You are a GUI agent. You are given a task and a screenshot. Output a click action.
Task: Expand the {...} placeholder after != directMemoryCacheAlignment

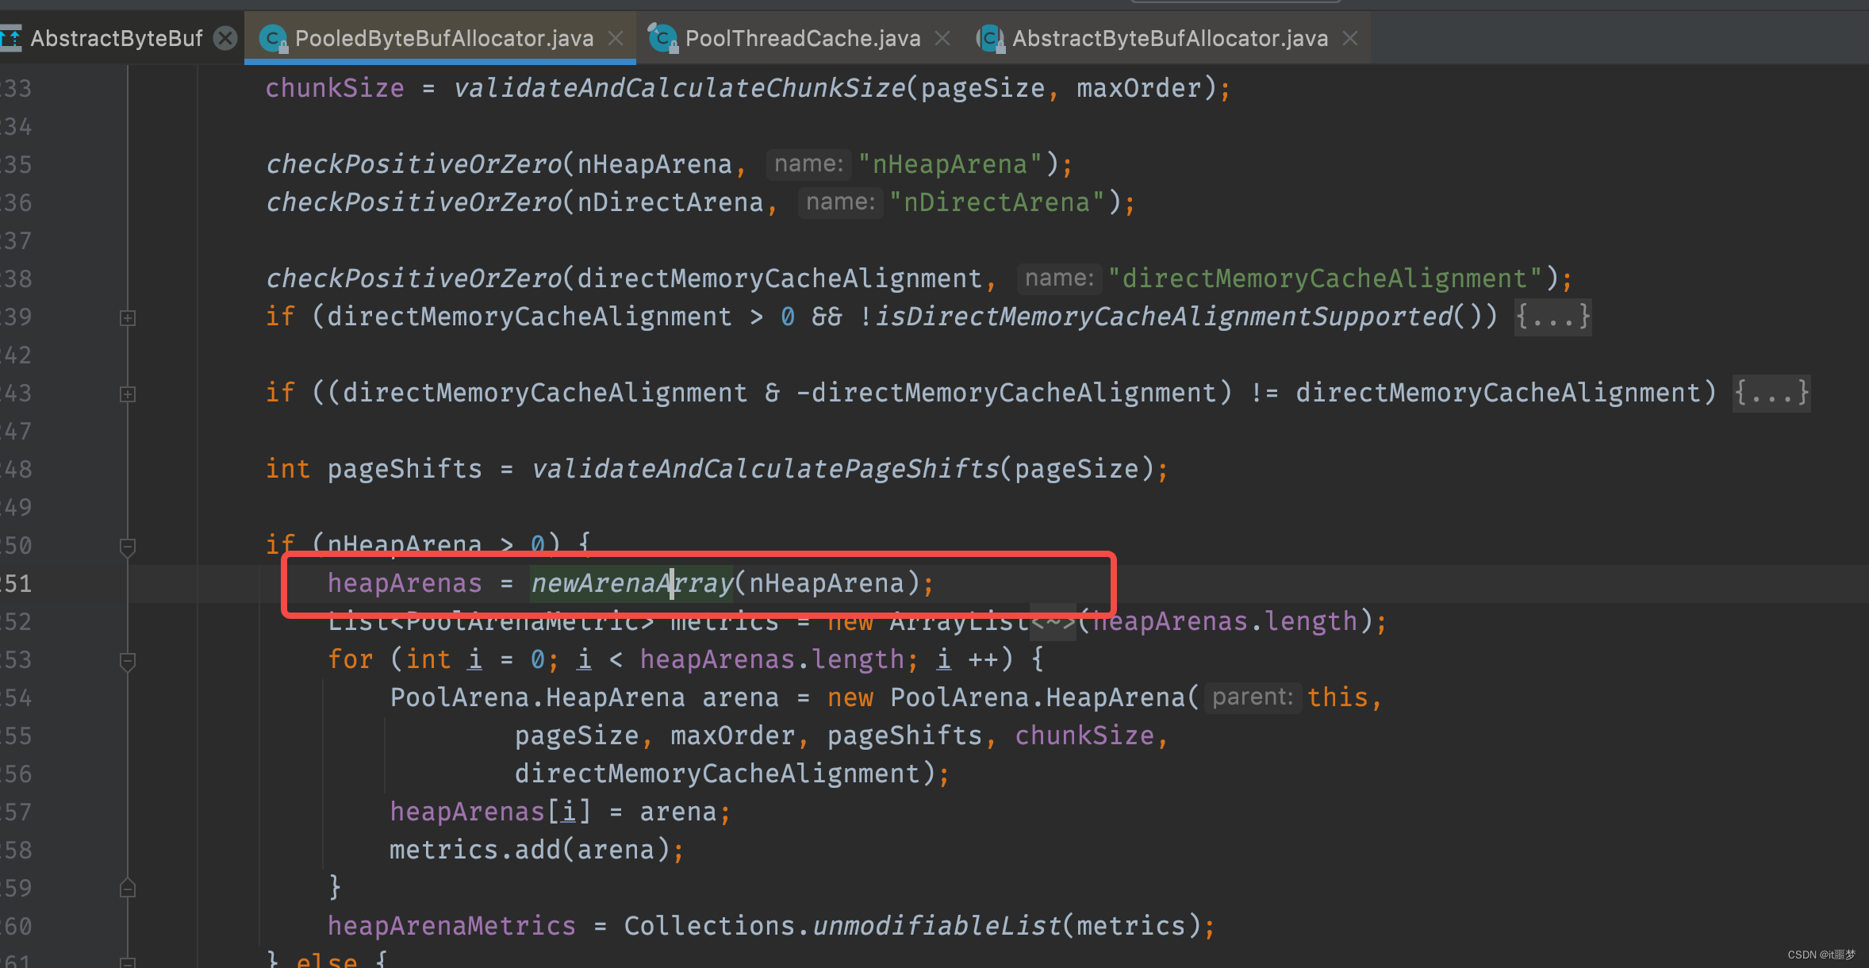point(1771,393)
